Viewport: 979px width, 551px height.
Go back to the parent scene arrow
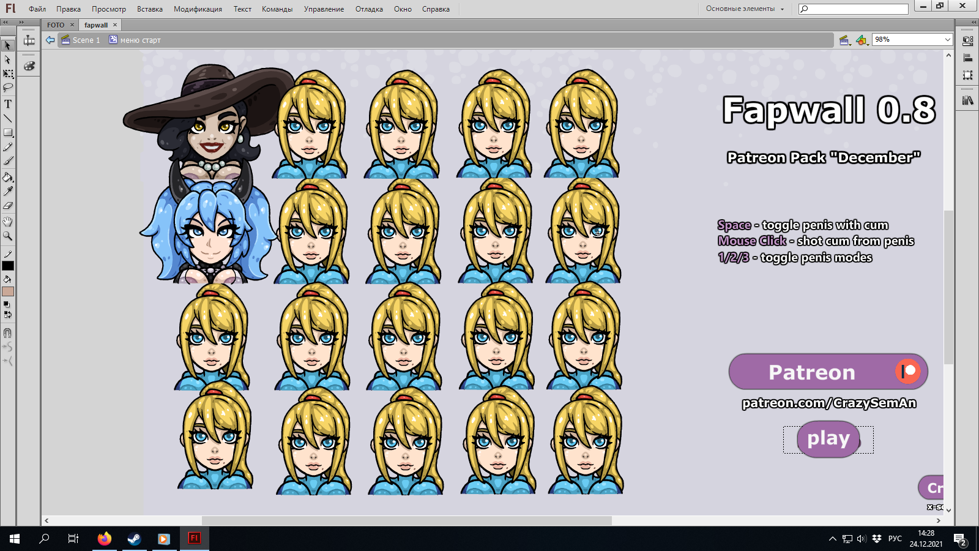click(x=50, y=40)
